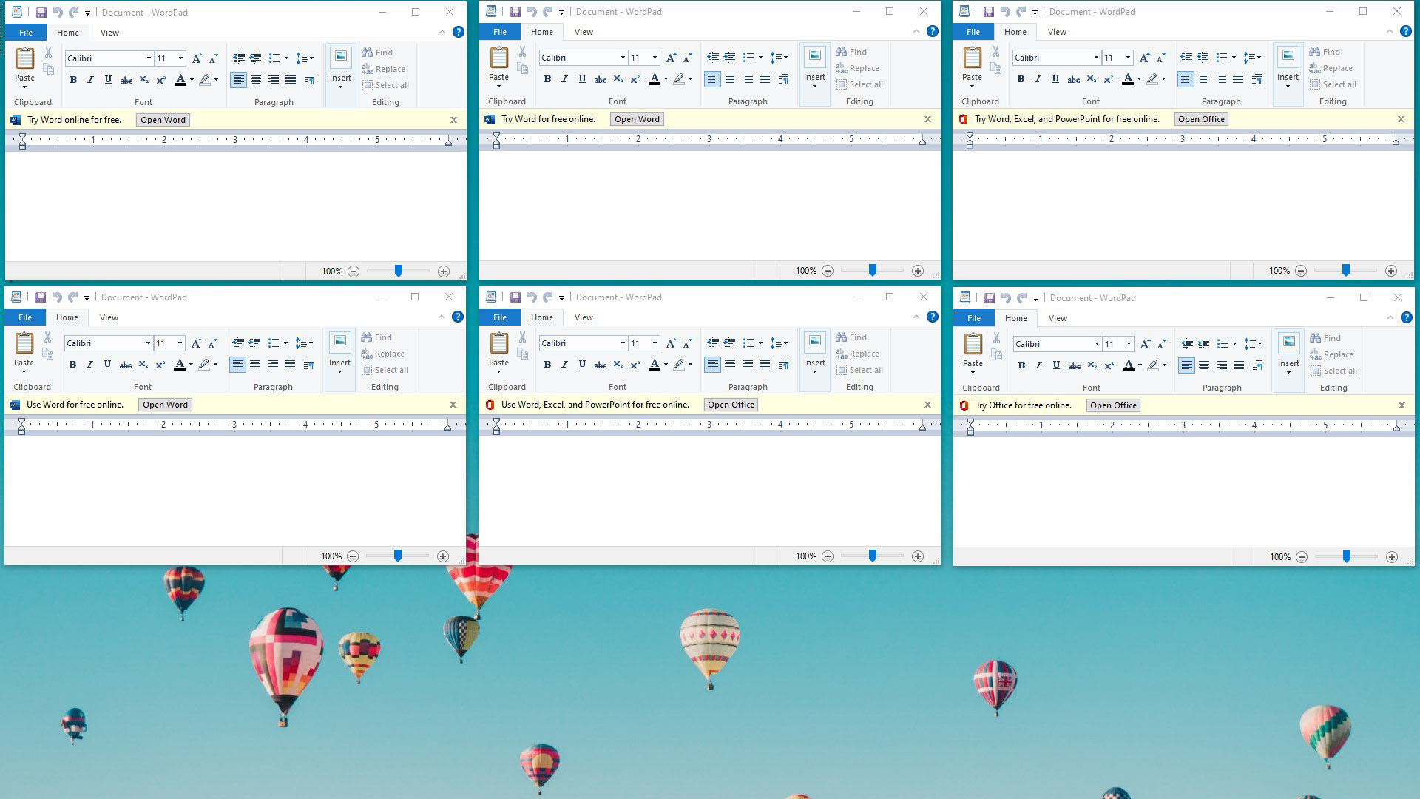
Task: Toggle Italic in 'Use Word for free online' window
Action: [89, 365]
